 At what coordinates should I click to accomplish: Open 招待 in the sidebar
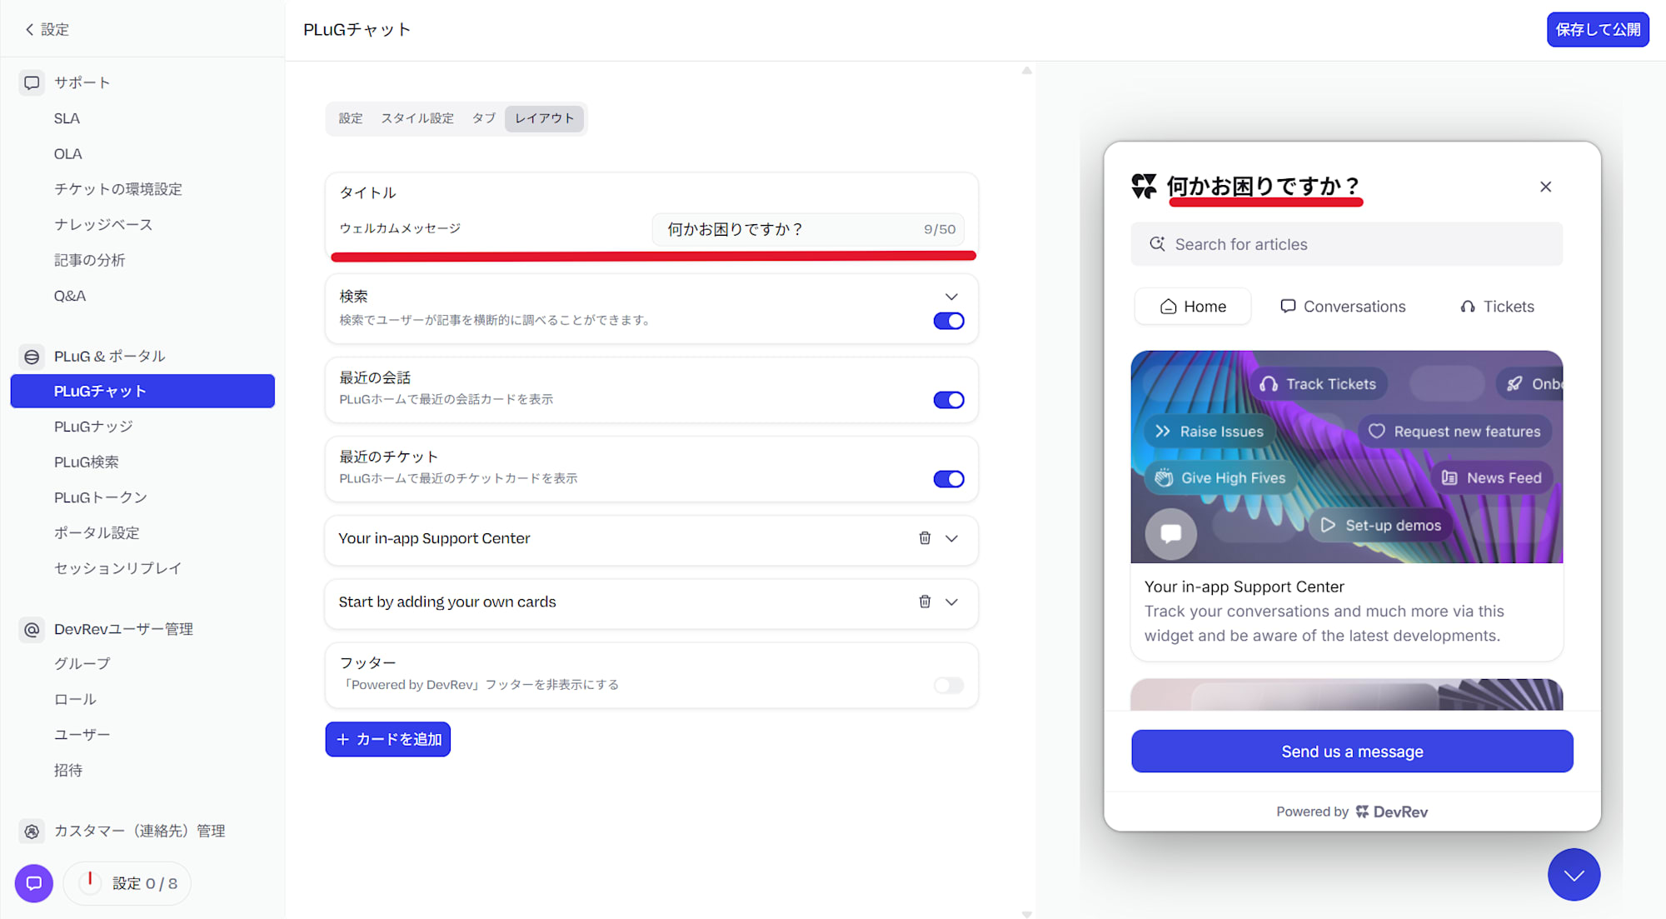[68, 770]
